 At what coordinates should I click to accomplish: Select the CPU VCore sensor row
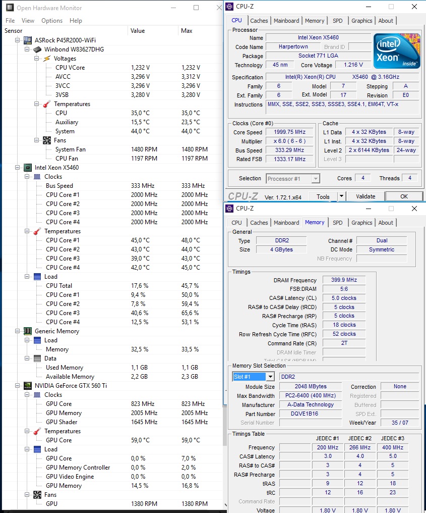pos(112,68)
